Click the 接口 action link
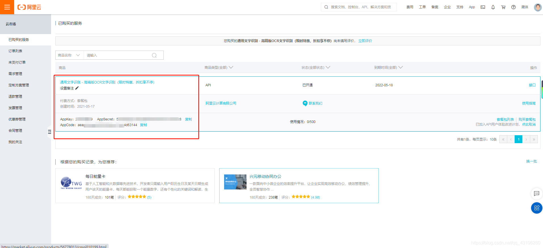 point(532,85)
